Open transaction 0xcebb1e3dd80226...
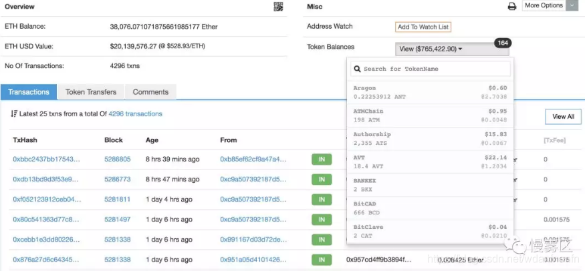The height and width of the screenshot is (271, 585). 47,240
